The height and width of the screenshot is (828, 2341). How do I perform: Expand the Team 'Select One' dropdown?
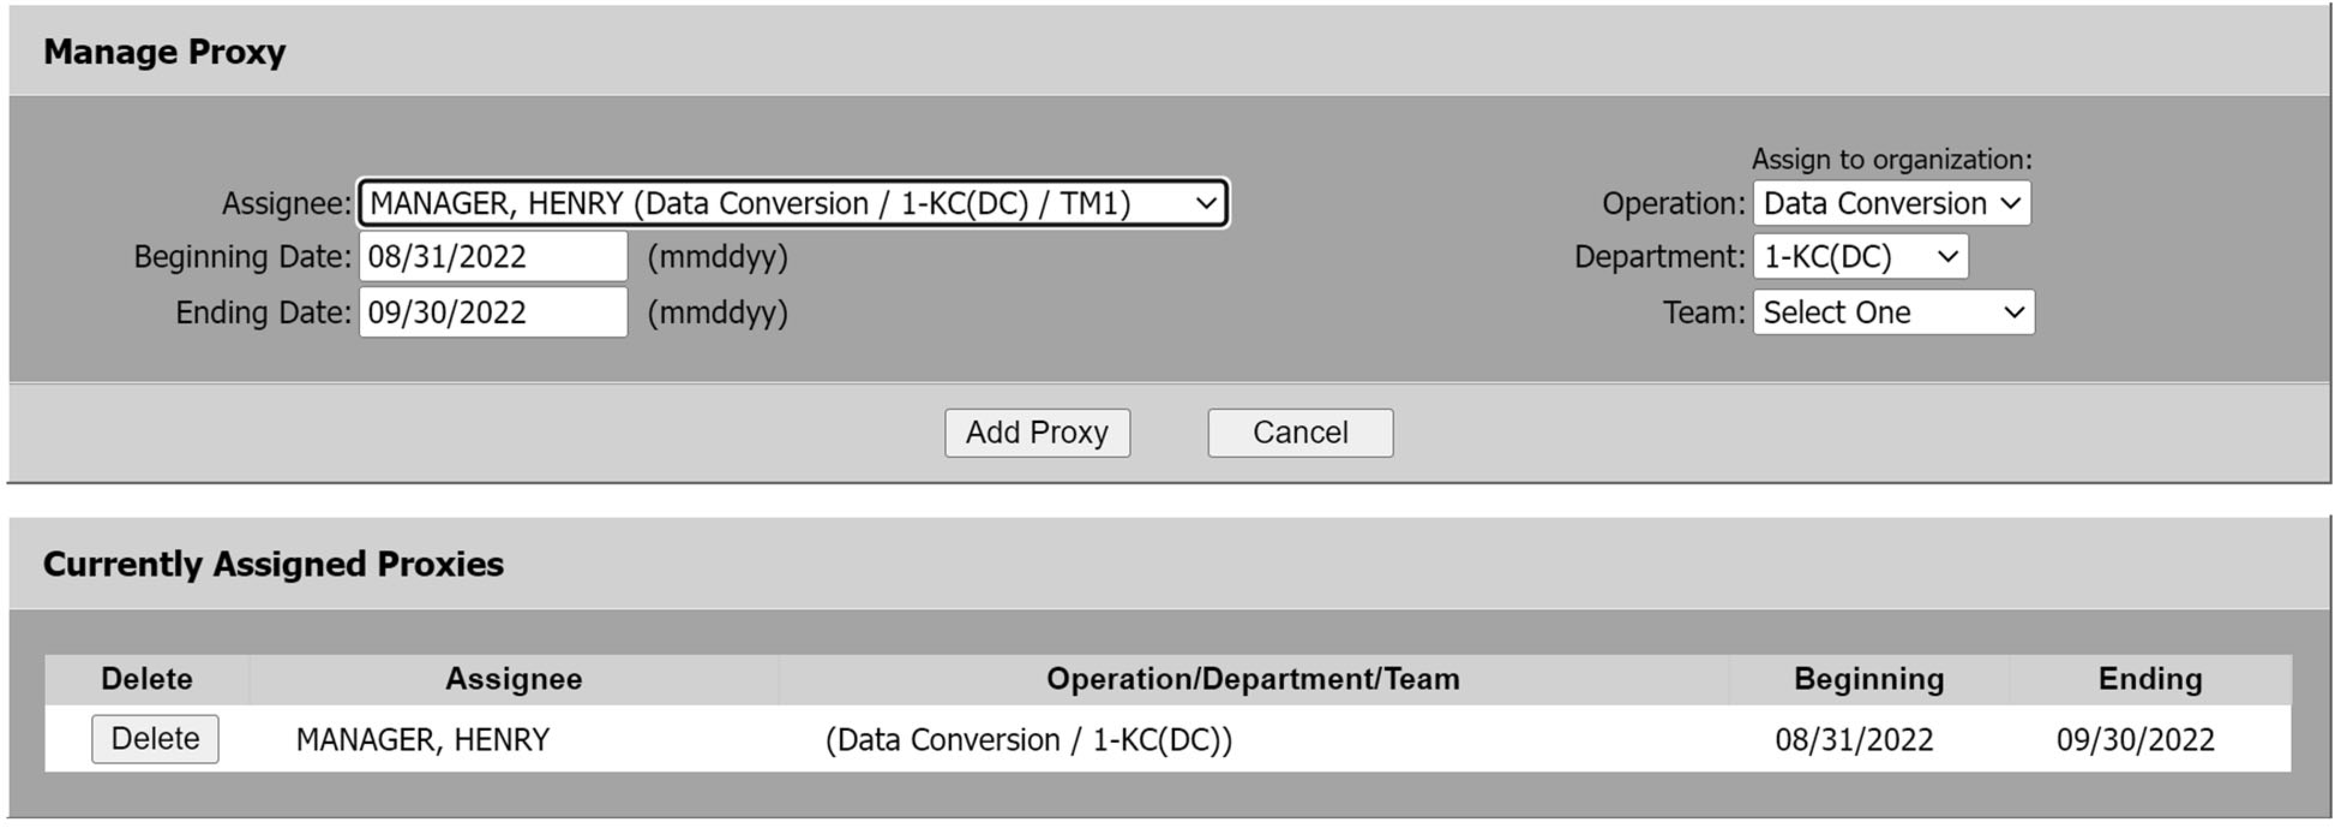1893,313
